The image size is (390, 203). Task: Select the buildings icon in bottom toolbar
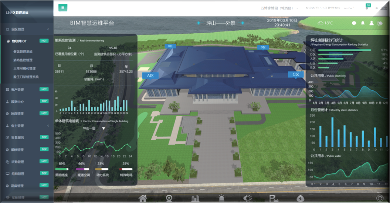pos(195,198)
